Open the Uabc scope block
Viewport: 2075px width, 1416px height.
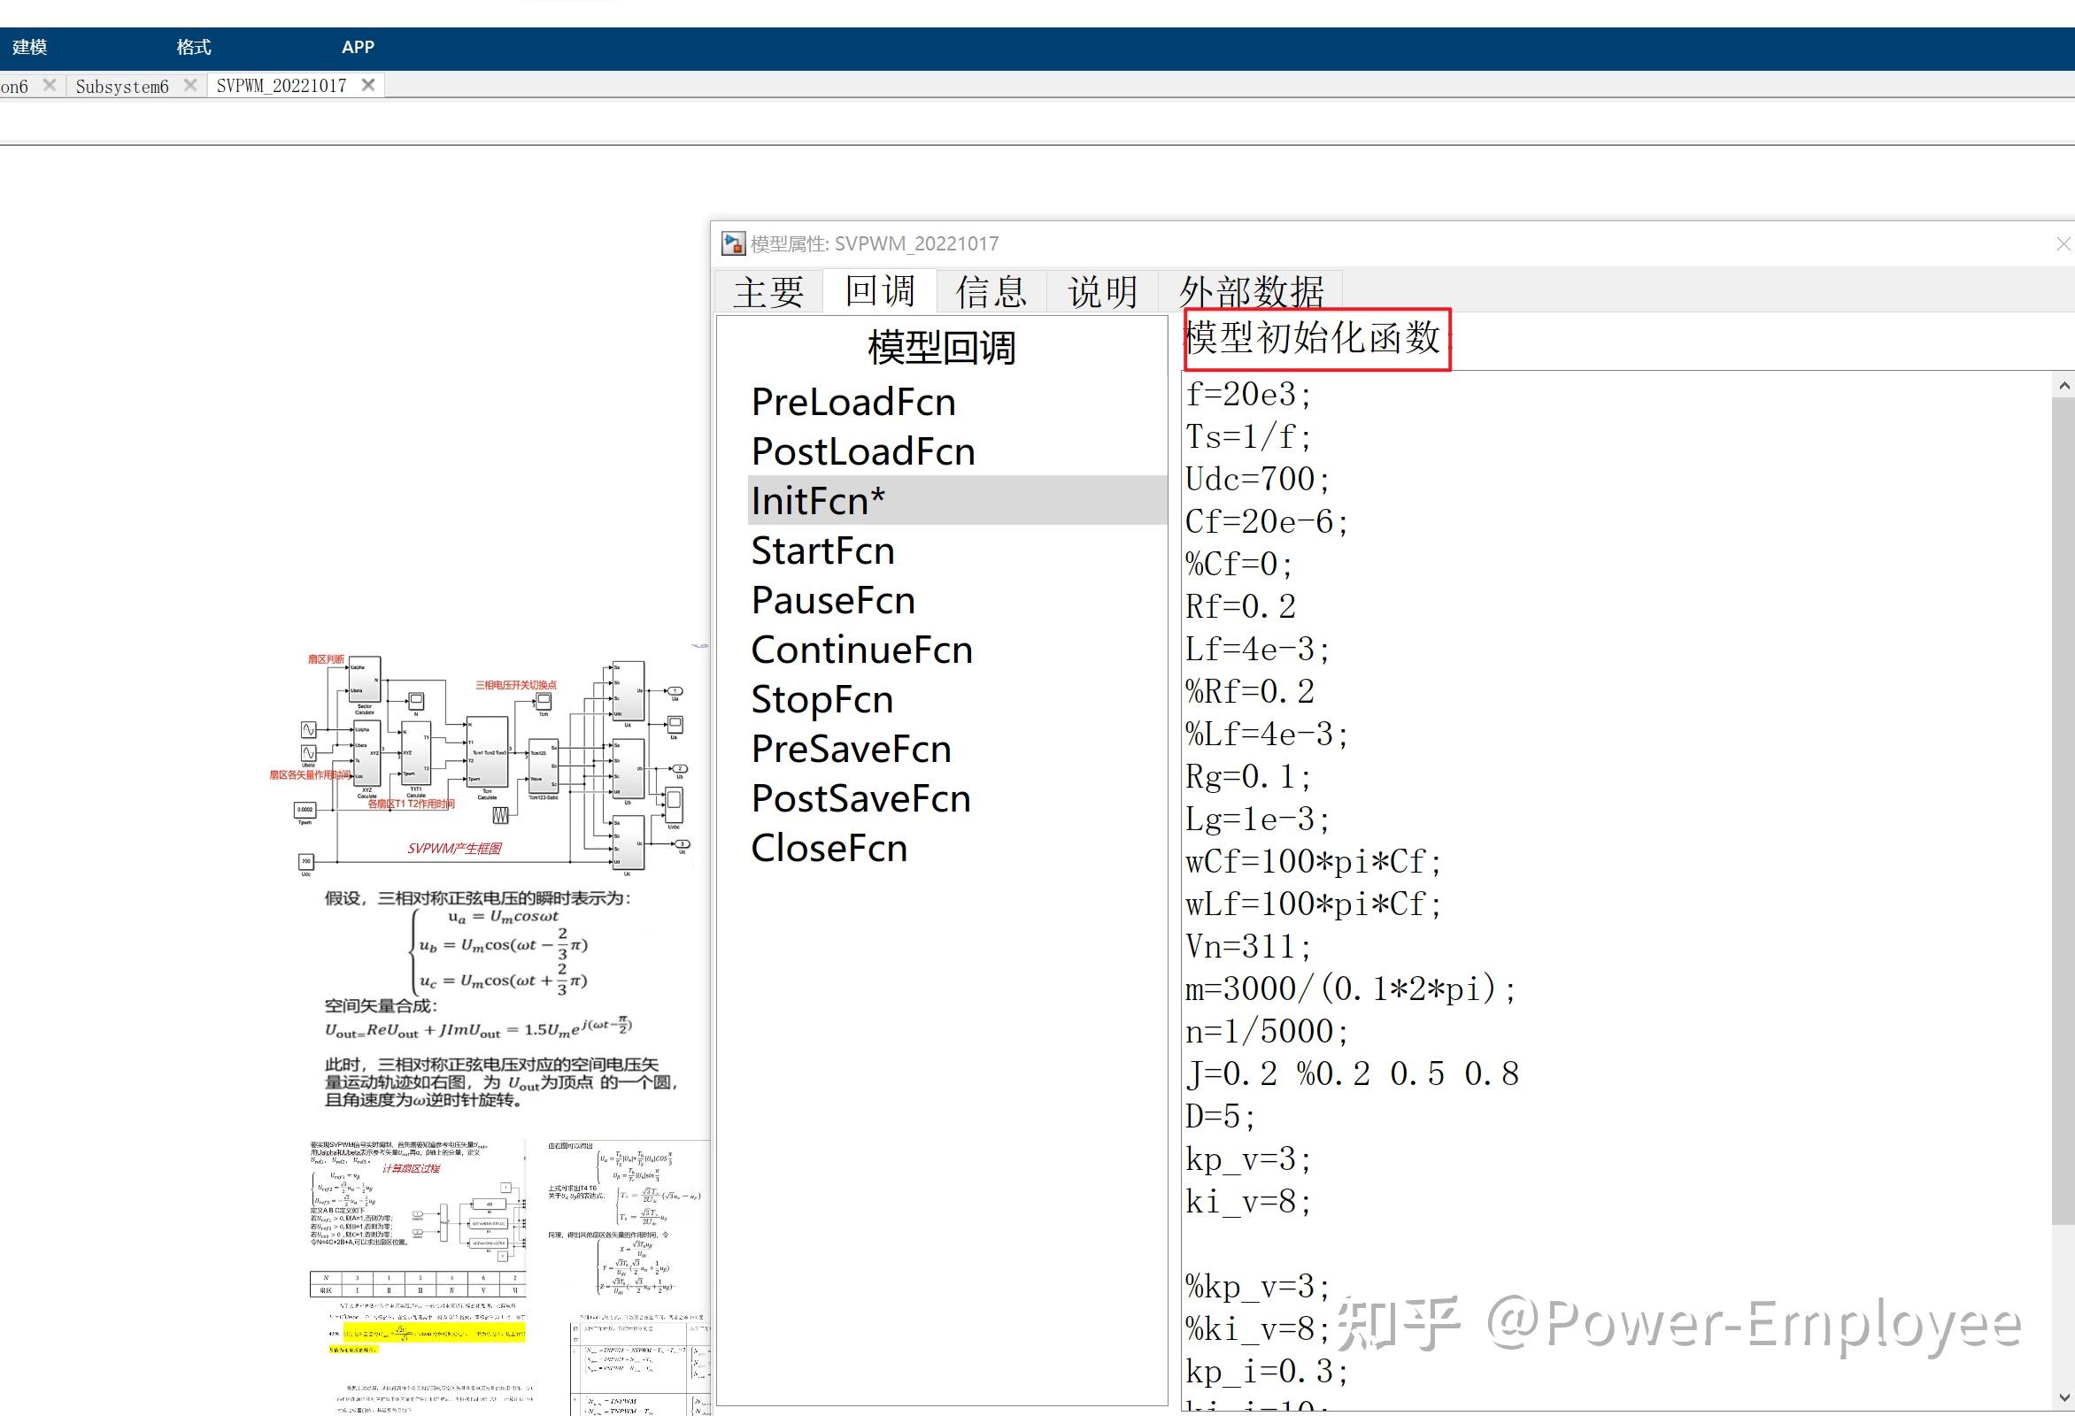pos(674,805)
